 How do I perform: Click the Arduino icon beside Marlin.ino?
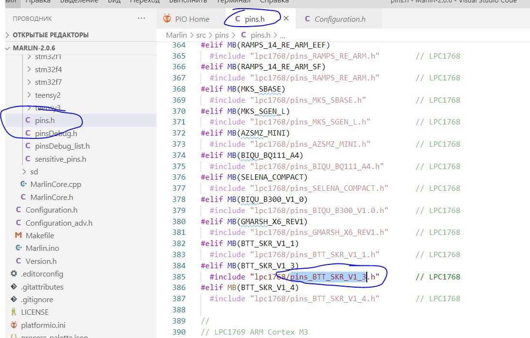[x=19, y=248]
